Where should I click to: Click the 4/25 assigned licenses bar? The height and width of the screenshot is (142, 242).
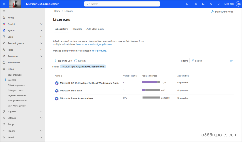[x=151, y=90]
